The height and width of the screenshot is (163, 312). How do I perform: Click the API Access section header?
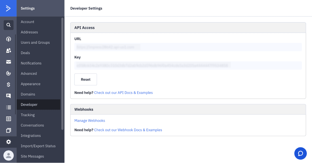[x=188, y=28]
